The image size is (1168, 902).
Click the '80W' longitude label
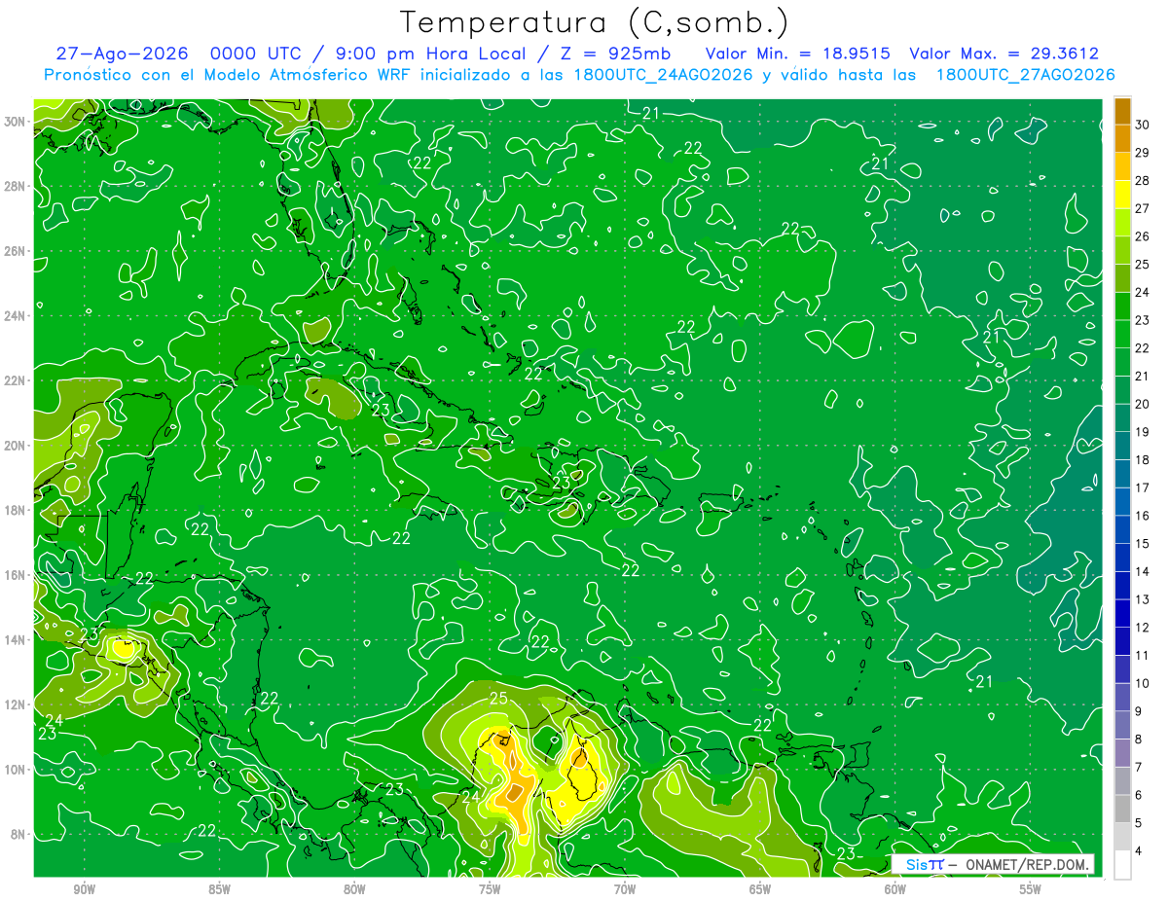pos(355,889)
